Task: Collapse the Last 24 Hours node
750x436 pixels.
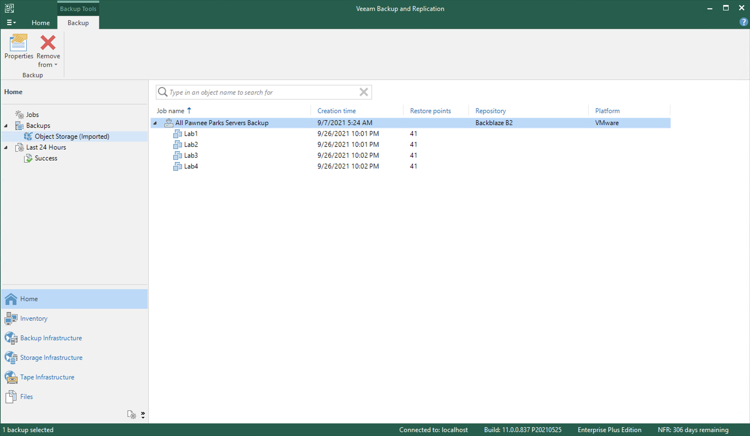Action: point(6,148)
